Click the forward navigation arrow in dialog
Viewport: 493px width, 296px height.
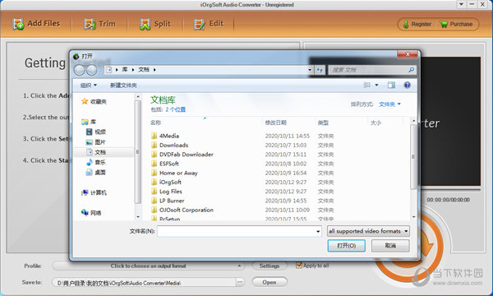[91, 70]
